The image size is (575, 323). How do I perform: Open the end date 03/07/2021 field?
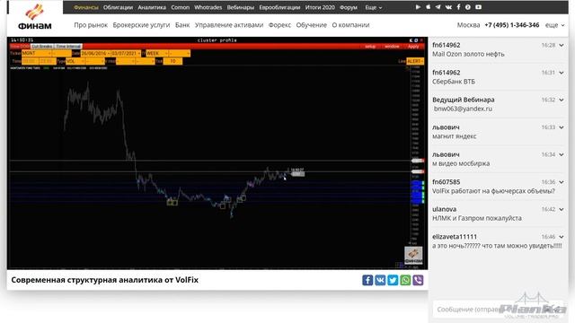[126, 54]
